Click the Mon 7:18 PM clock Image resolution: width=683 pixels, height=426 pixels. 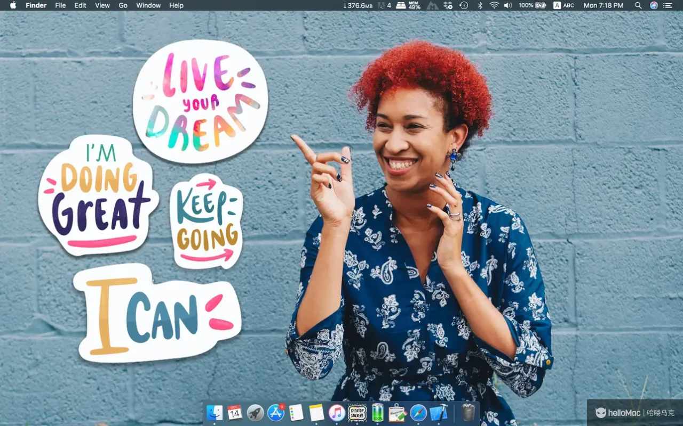coord(603,5)
